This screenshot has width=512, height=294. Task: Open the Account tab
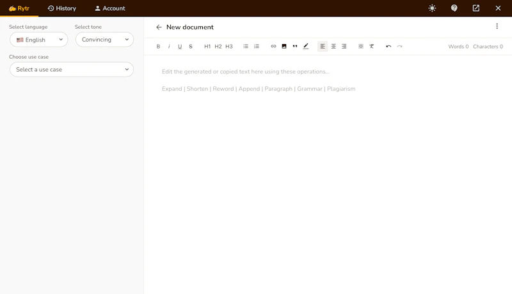[x=109, y=8]
